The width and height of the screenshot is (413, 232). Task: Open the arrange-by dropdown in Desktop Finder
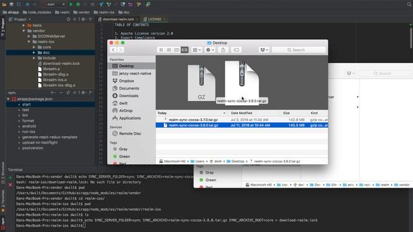(x=197, y=50)
